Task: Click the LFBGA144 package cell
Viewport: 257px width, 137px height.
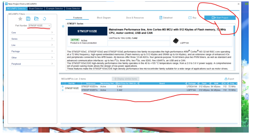Action: click(x=192, y=86)
